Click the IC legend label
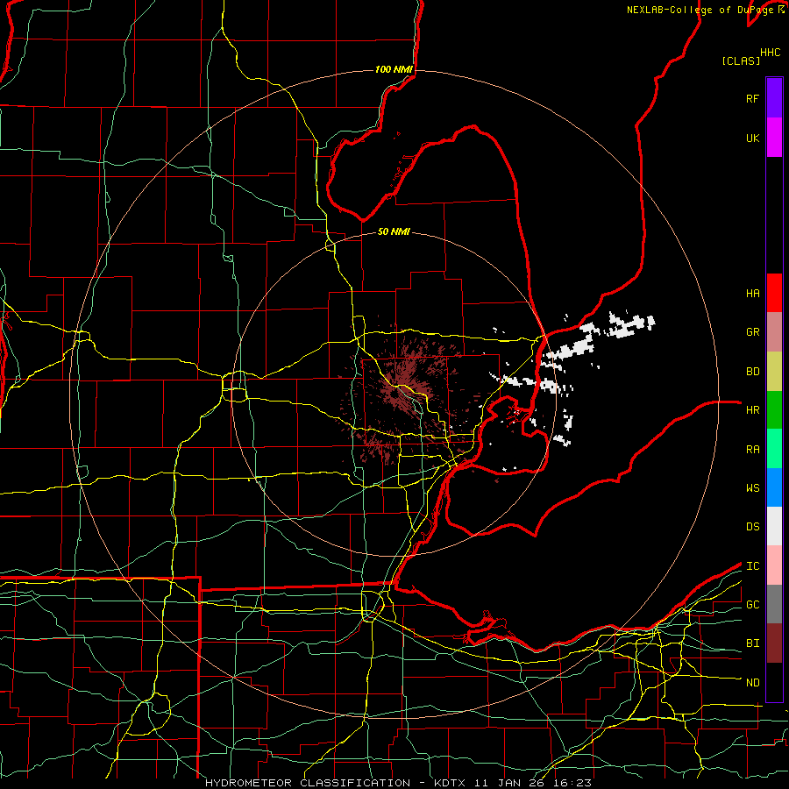 tap(752, 566)
